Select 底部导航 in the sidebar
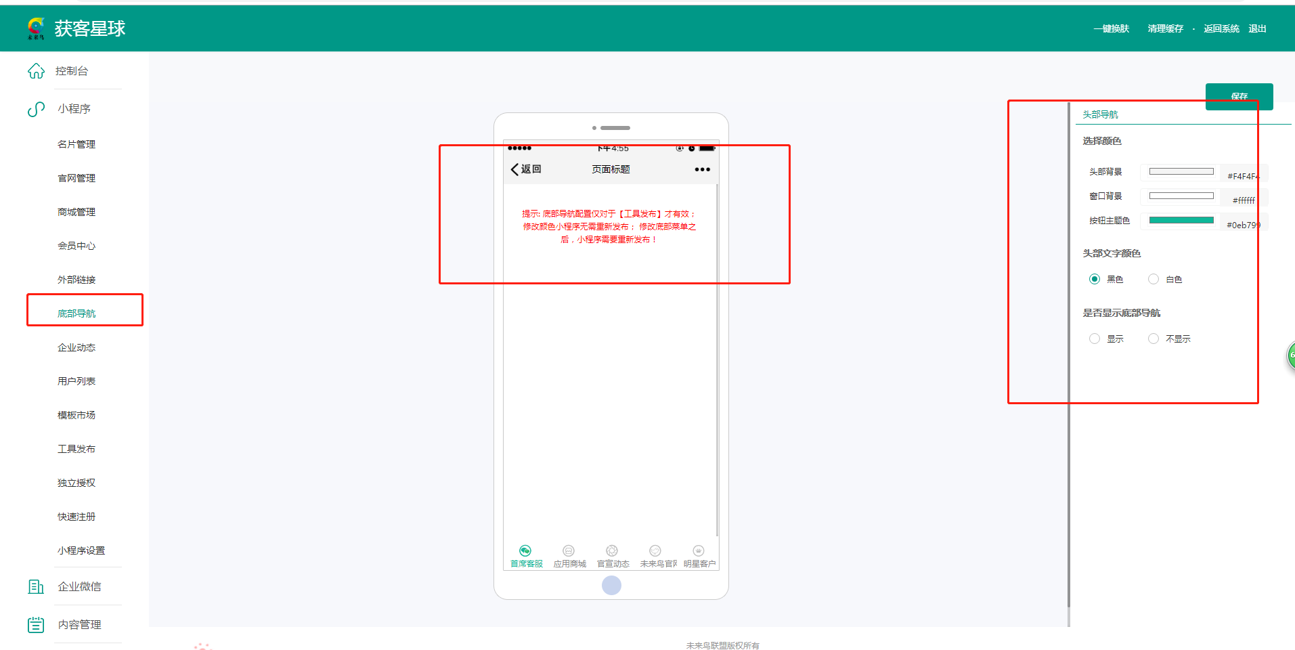The width and height of the screenshot is (1295, 650). pos(76,313)
